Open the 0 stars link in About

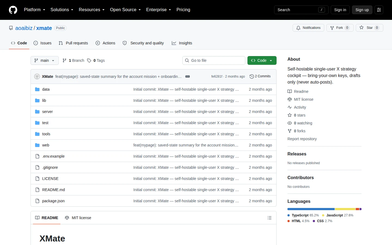pos(296,115)
